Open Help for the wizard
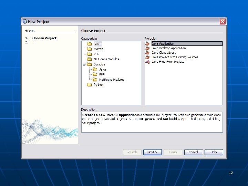The height and width of the screenshot is (186, 248). pos(214,152)
